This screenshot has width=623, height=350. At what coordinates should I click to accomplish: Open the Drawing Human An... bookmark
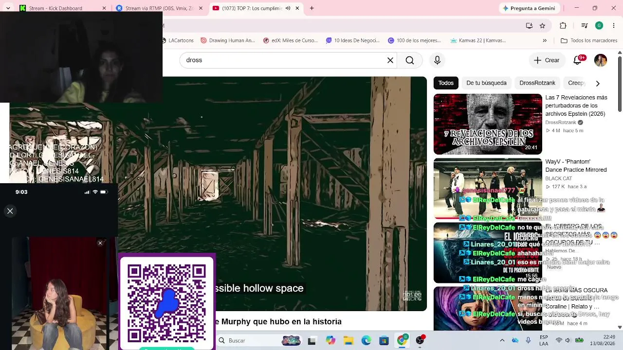(228, 40)
